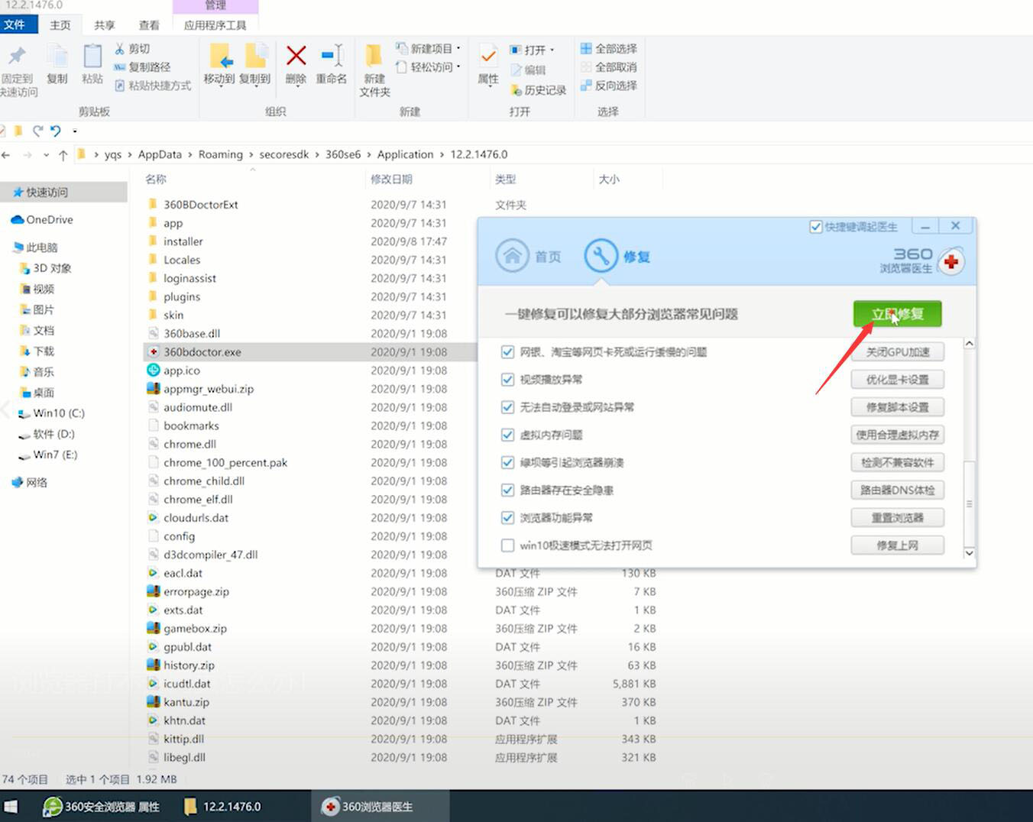1033x822 pixels.
Task: Click Reset Browser (重置浏览器) button
Action: pos(897,517)
